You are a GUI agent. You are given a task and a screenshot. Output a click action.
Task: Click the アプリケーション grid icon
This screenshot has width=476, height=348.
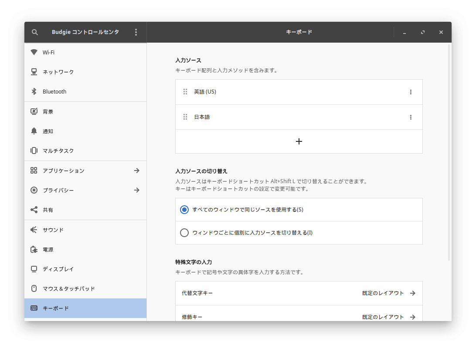[34, 171]
